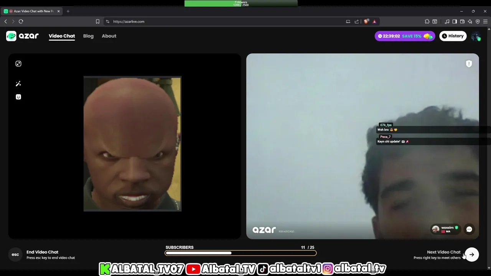Select the Azar Video Chat browser tab

click(x=32, y=11)
